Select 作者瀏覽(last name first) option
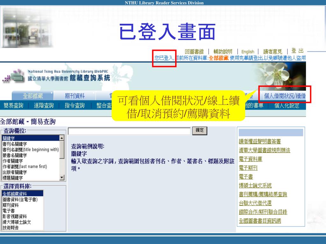326x244 pixels. [31, 166]
